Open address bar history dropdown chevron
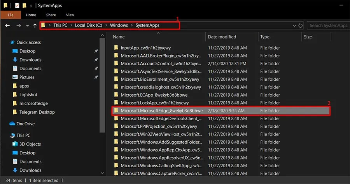This screenshot has height=184, width=350. (294, 26)
